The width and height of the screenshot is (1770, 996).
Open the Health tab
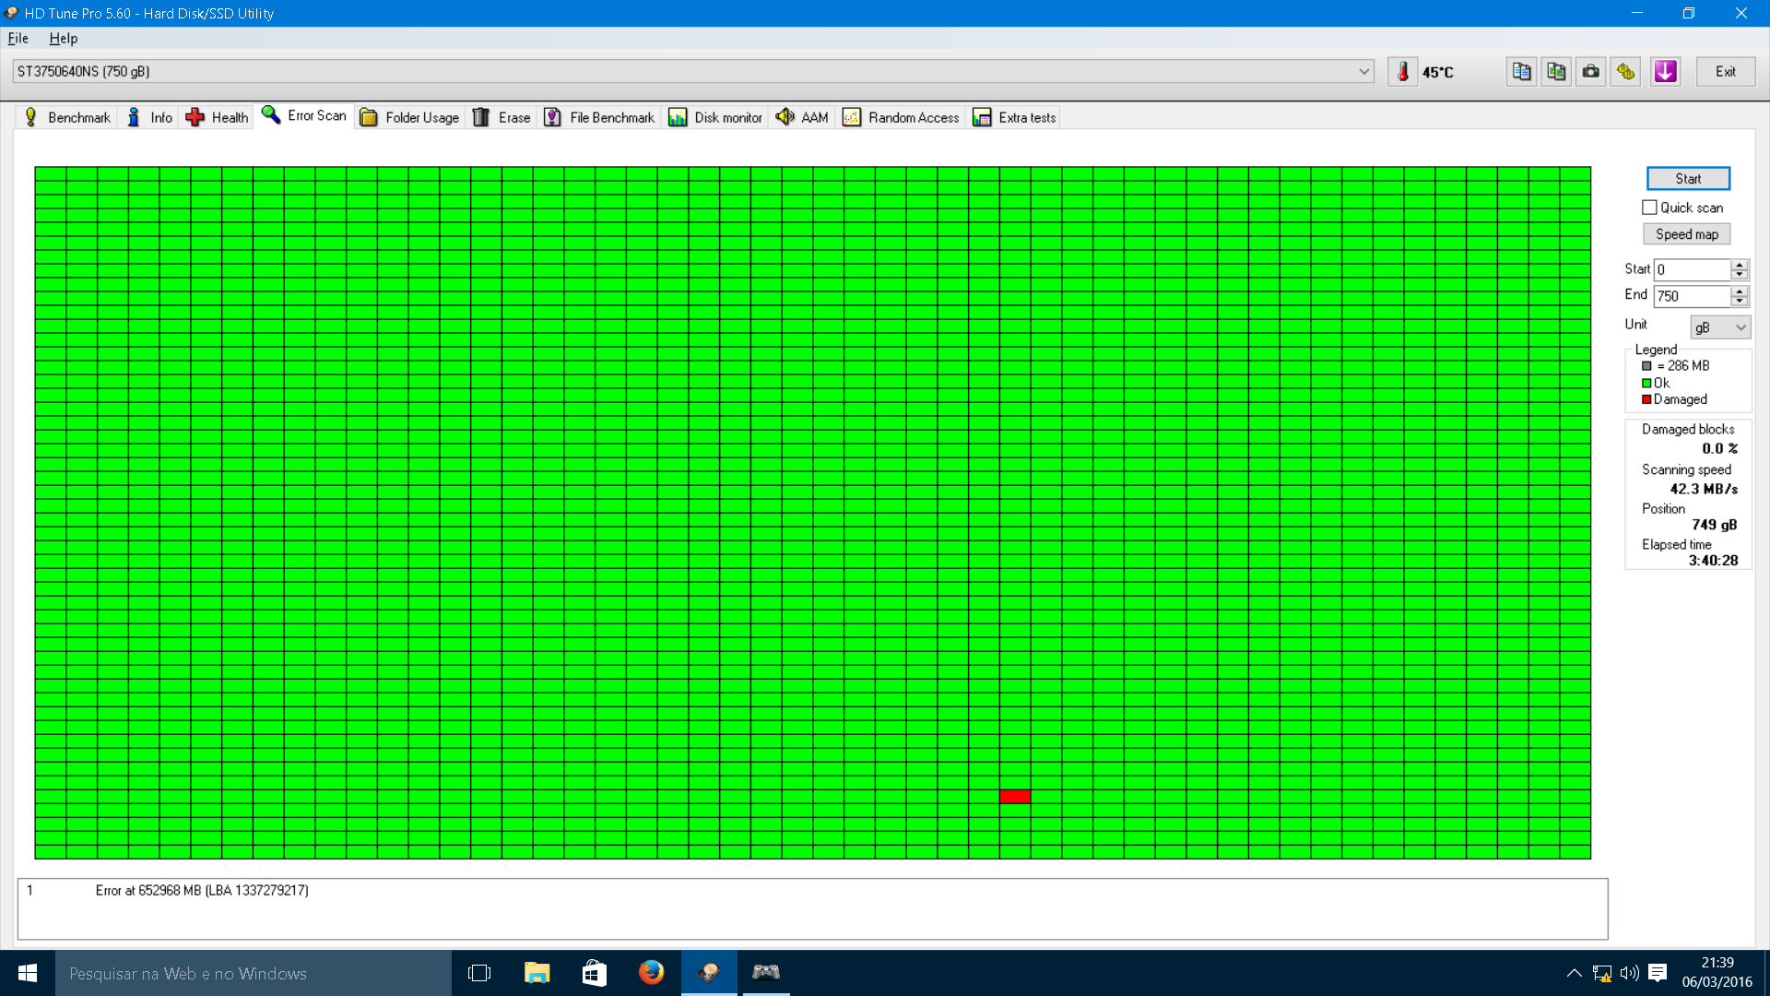[218, 117]
